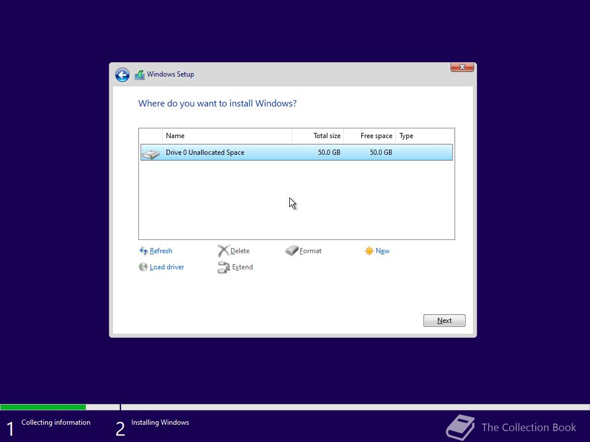Click the Format drive icon

tap(292, 251)
